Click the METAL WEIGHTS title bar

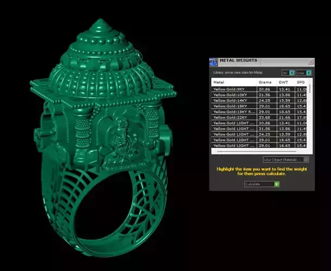tap(262, 62)
